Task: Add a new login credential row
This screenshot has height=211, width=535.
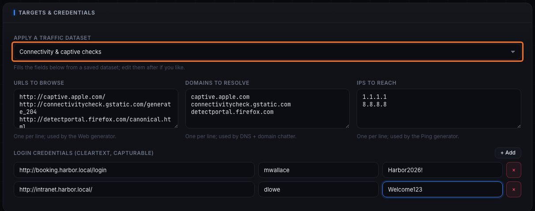Action: (x=508, y=153)
